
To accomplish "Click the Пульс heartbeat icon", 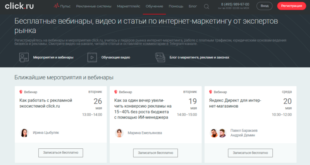I will point(56,6).
